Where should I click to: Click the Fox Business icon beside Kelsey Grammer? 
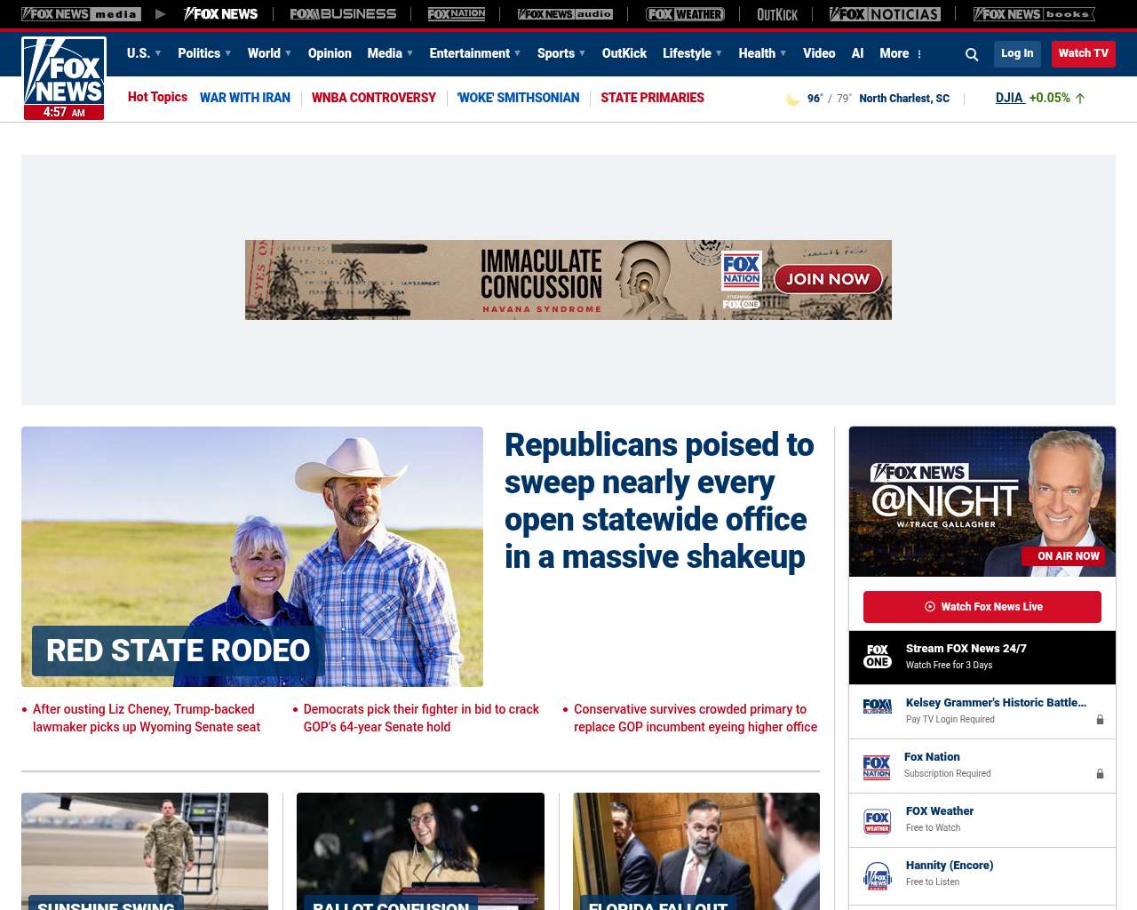pyautogui.click(x=878, y=706)
